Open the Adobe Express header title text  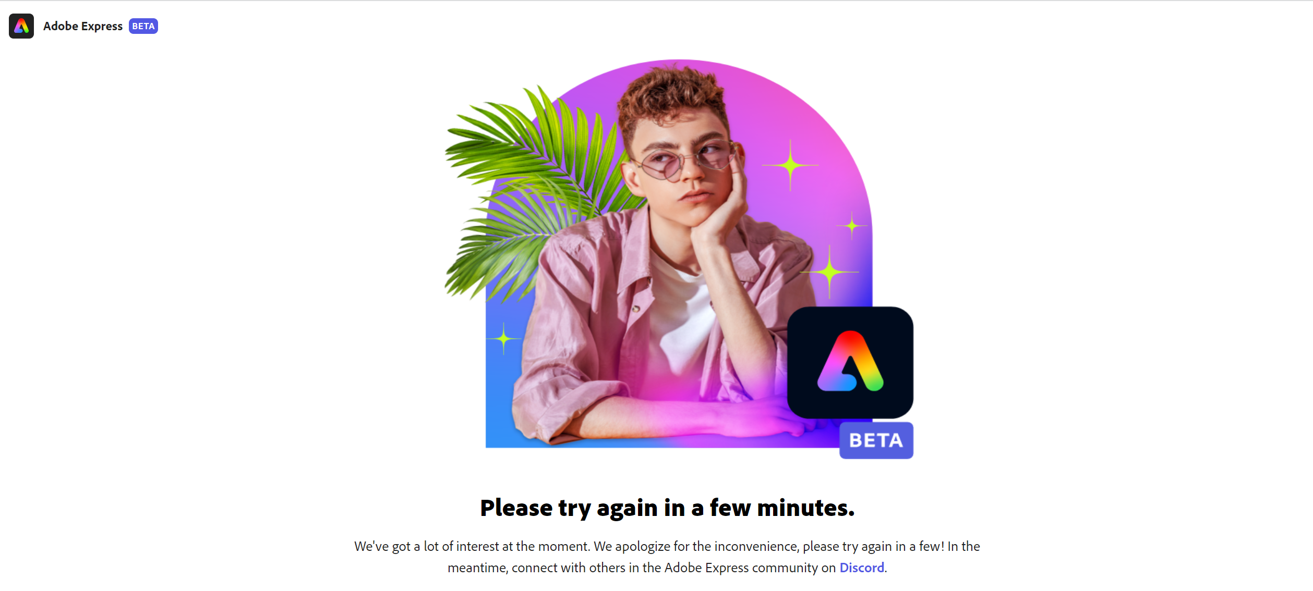coord(83,26)
